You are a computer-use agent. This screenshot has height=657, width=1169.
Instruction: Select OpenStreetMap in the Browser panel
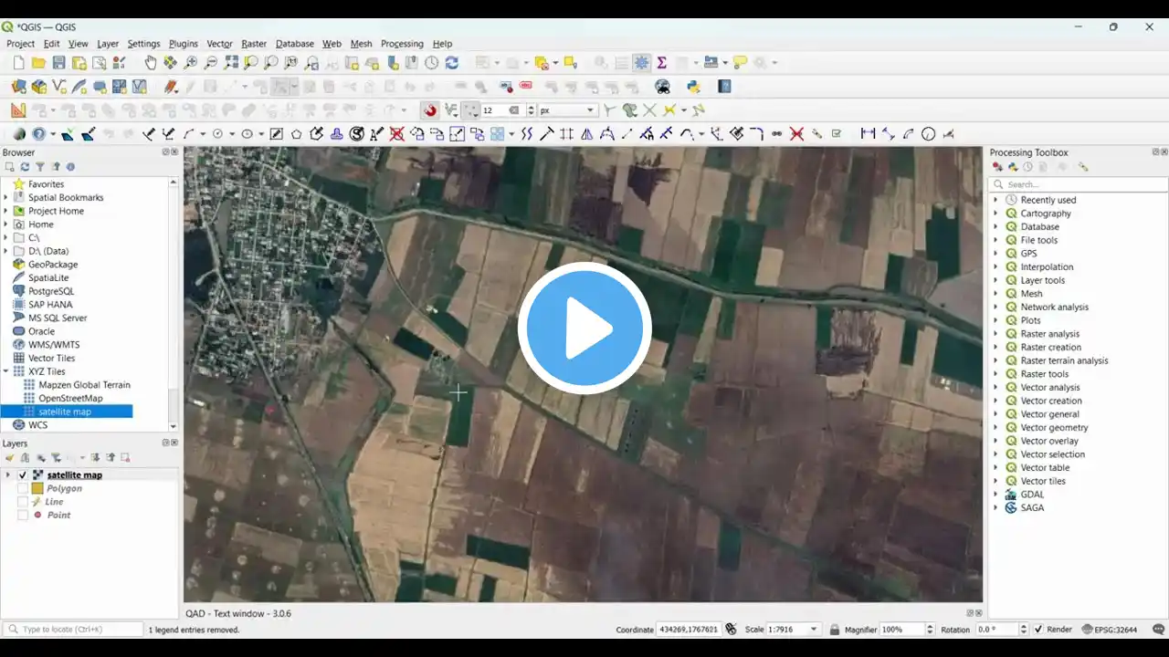tap(70, 399)
